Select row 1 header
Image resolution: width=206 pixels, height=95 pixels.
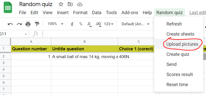(5, 49)
